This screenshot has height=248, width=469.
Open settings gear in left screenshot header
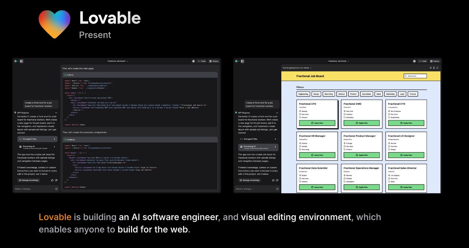[x=193, y=61]
